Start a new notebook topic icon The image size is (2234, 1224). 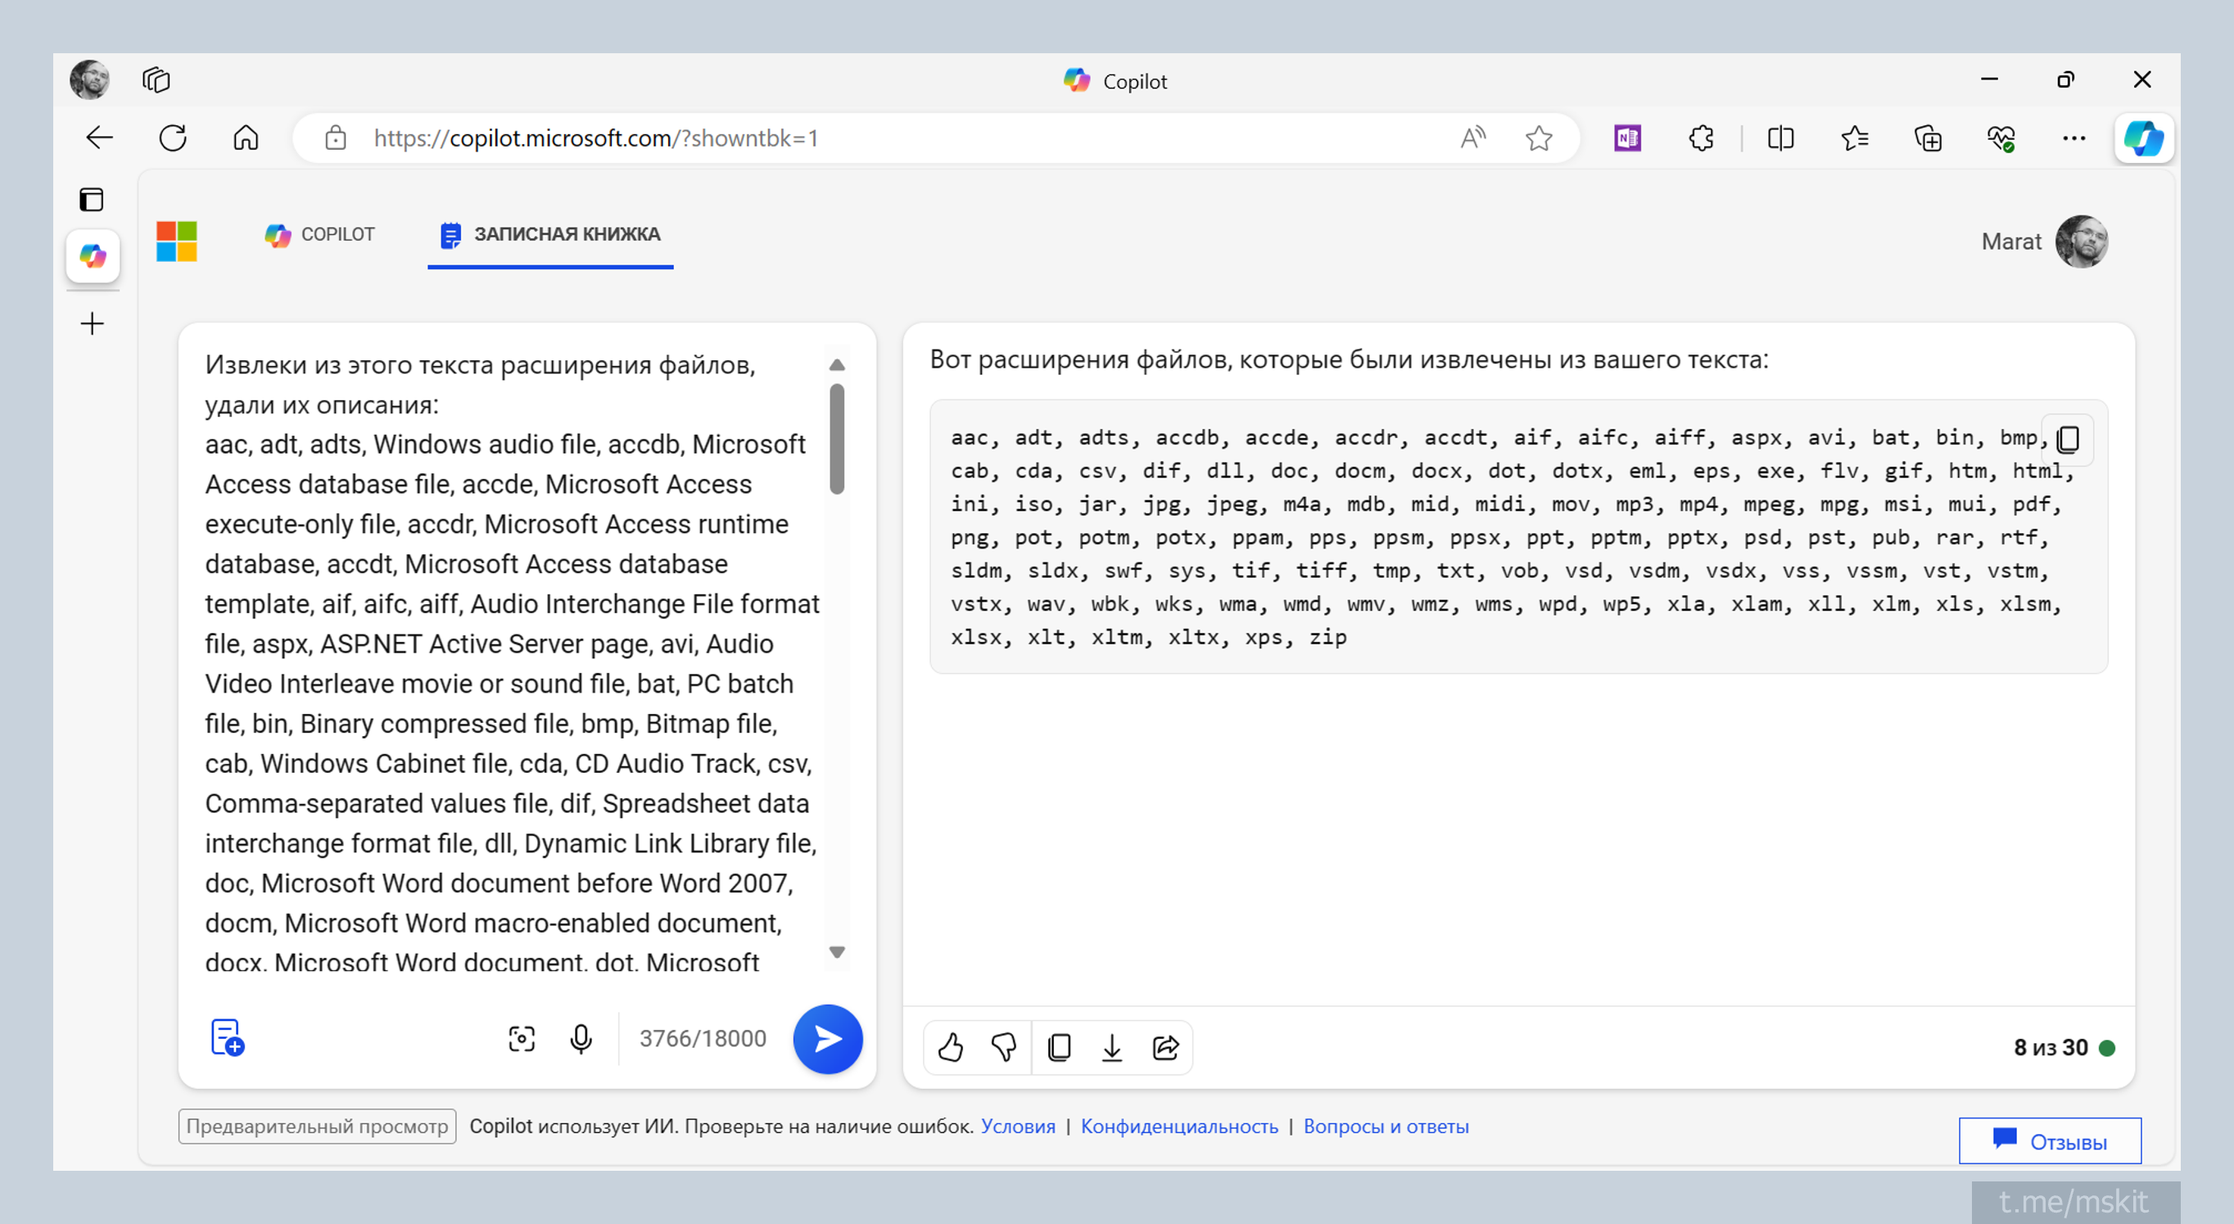pos(227,1037)
